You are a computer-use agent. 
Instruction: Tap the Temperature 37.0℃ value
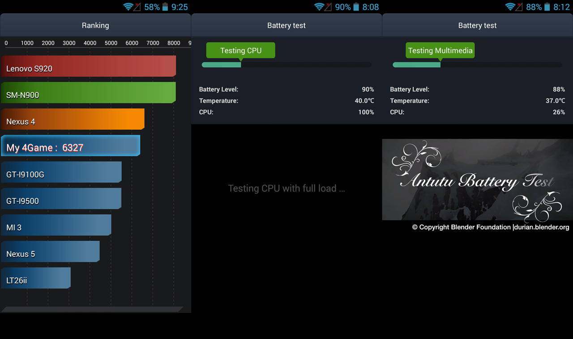(x=555, y=101)
